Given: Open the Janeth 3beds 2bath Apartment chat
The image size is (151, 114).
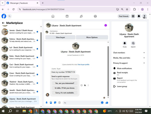Looking at the screenshot, I should [x=20, y=92].
